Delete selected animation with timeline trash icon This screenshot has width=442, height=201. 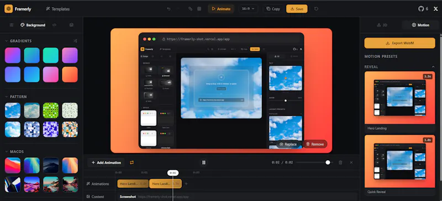340,162
